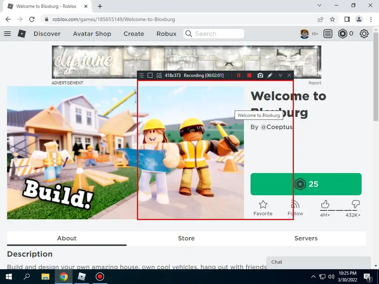Open Chrome three-dot menu
The width and height of the screenshot is (379, 284).
point(371,19)
